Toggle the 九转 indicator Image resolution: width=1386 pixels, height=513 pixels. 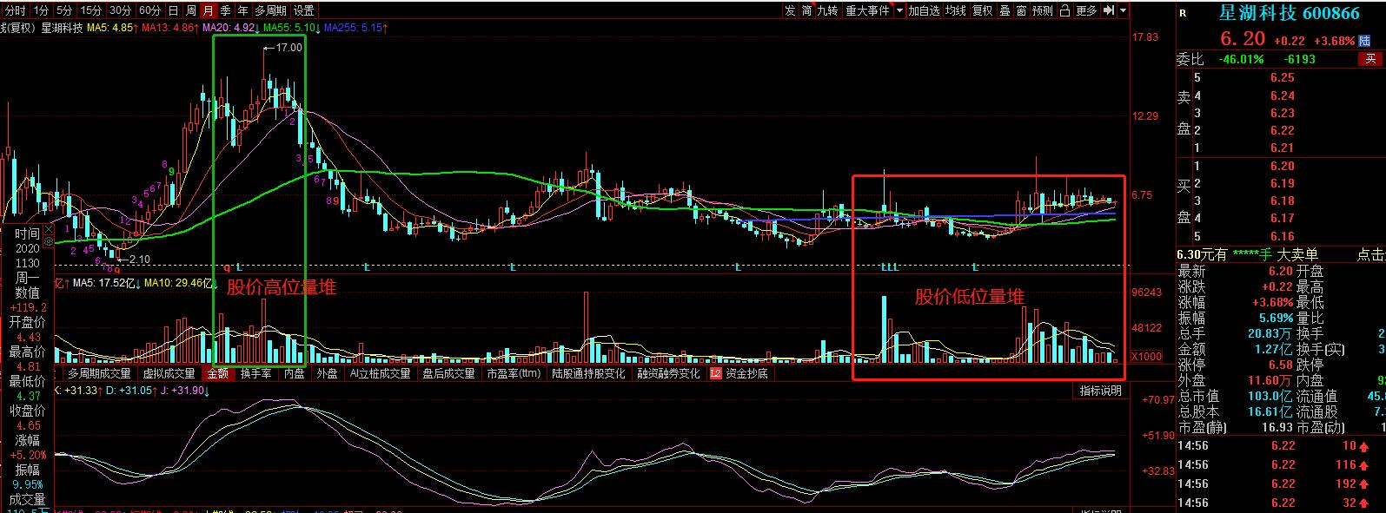(x=828, y=10)
